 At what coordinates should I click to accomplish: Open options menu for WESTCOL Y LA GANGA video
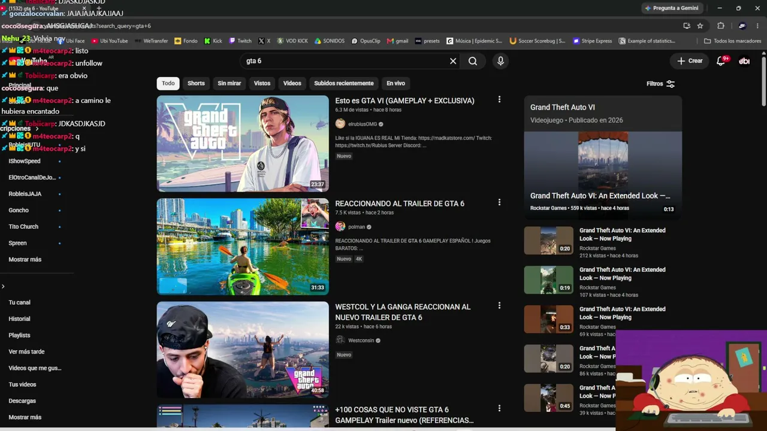499,306
